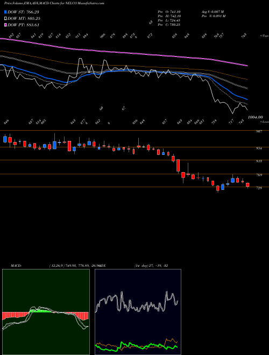This screenshot has height=355, width=269.
Task: Click the magenta DOW PT legend swatch
Action: click(6, 25)
